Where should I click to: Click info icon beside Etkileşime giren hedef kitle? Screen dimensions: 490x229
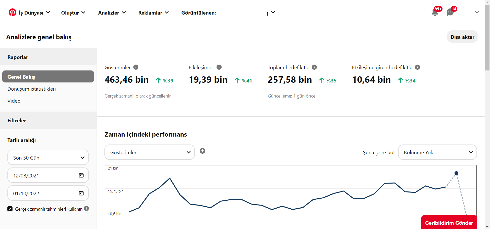coord(417,67)
